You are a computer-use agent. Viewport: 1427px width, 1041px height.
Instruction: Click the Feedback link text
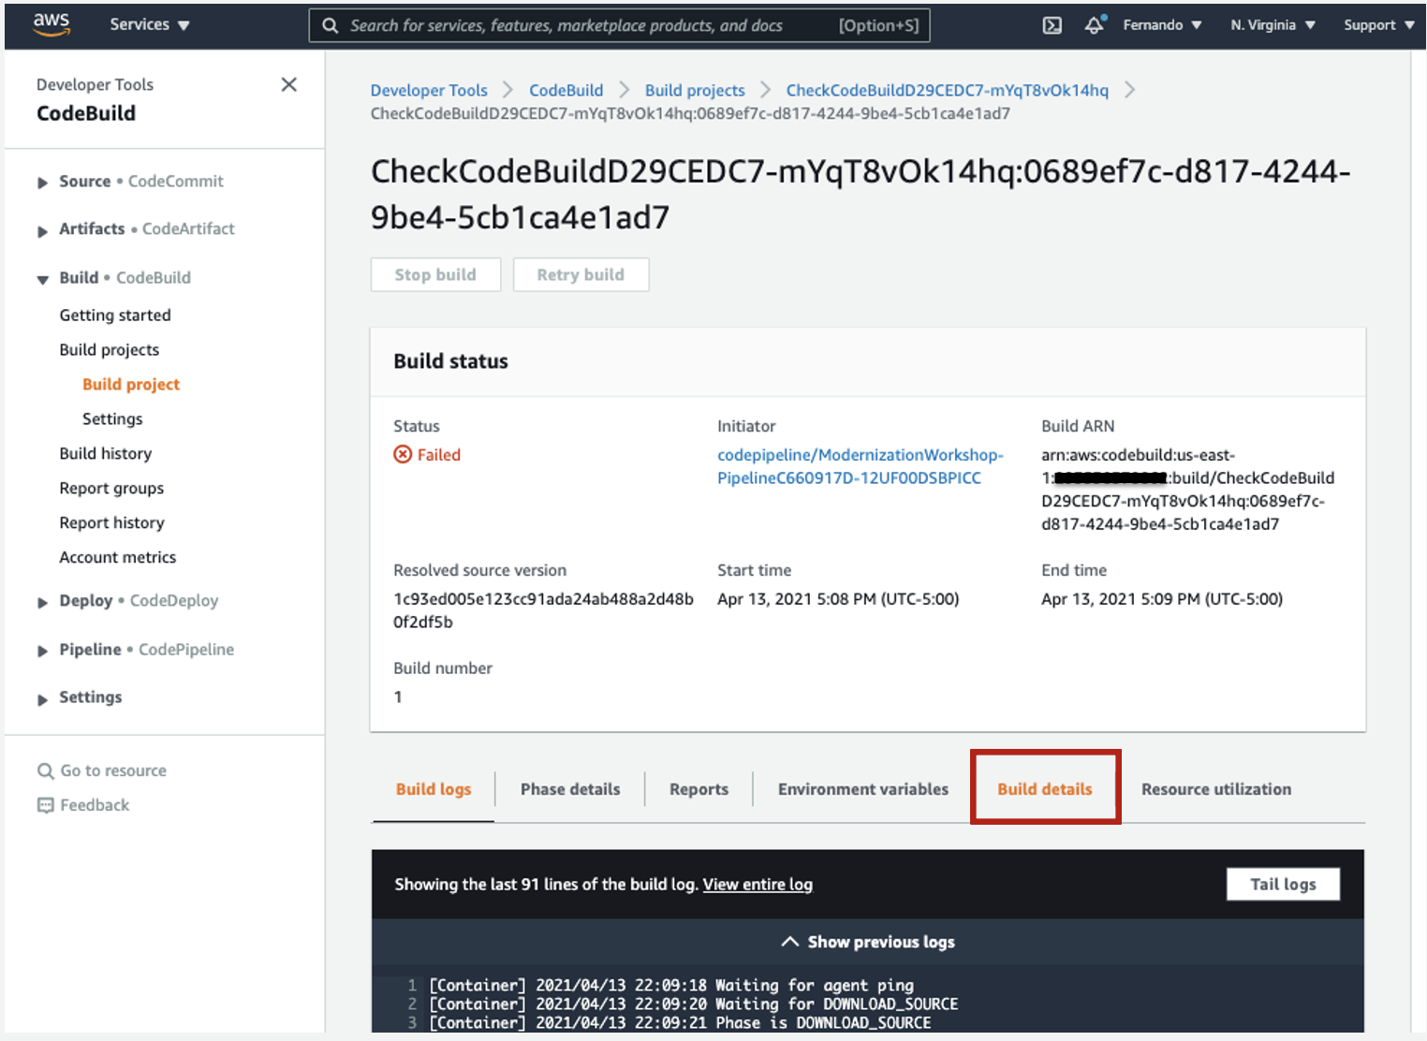point(95,805)
